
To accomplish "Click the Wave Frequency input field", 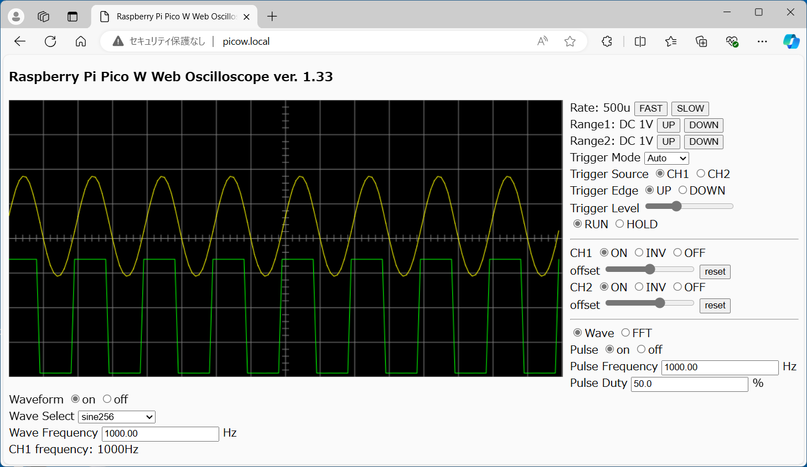I will 161,434.
